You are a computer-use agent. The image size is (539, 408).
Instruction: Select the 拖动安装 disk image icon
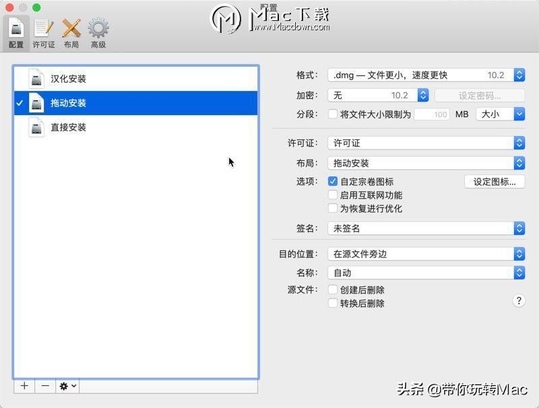(x=38, y=103)
